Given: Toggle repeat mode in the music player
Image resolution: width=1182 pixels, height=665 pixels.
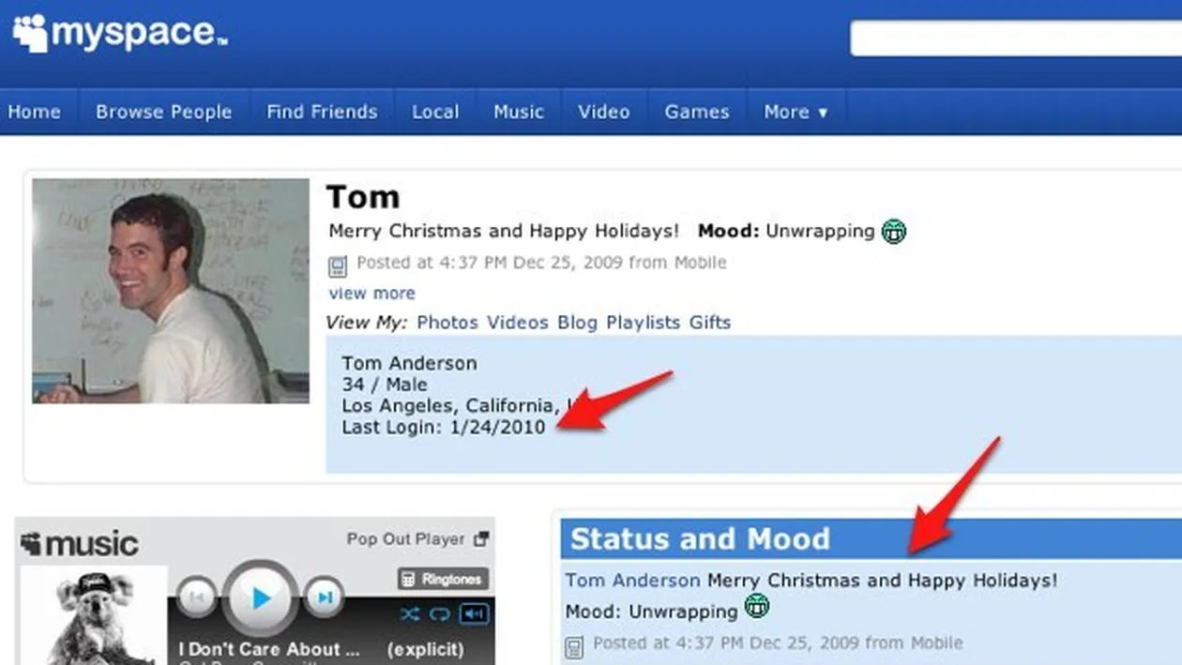Looking at the screenshot, I should (439, 614).
